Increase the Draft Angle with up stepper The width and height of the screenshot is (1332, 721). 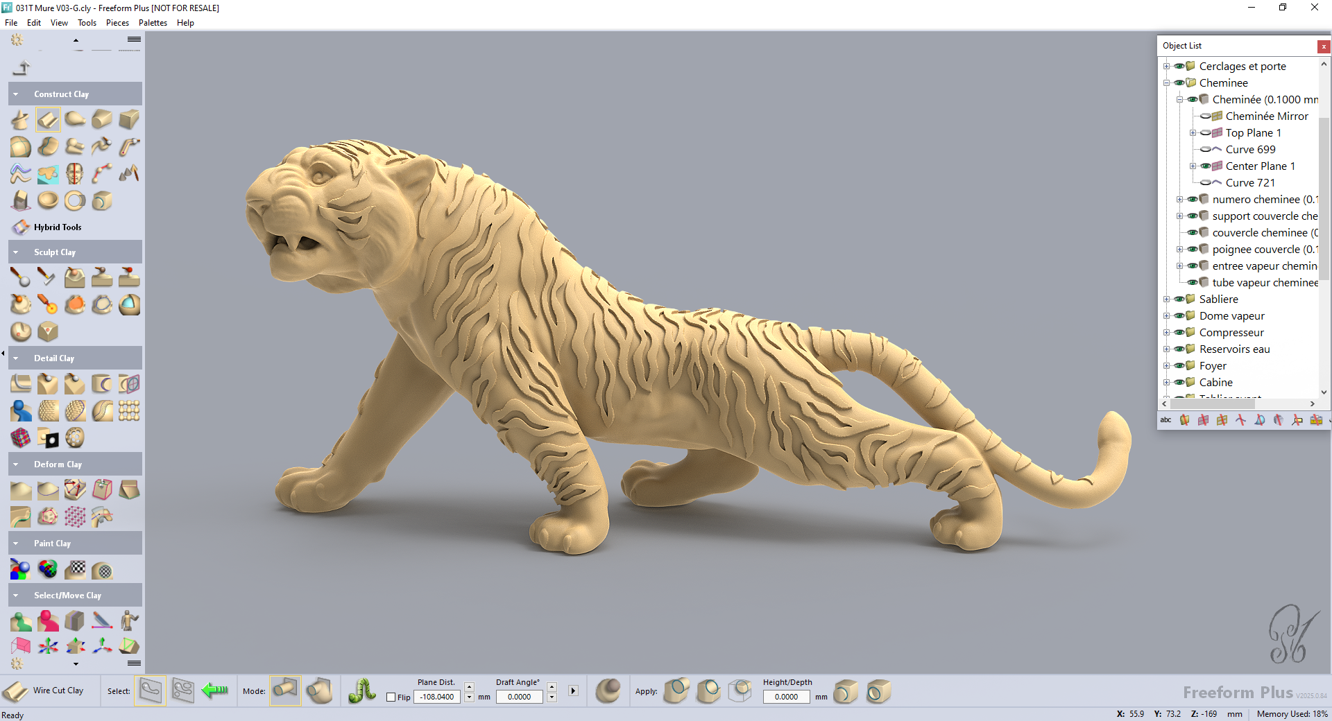(552, 686)
